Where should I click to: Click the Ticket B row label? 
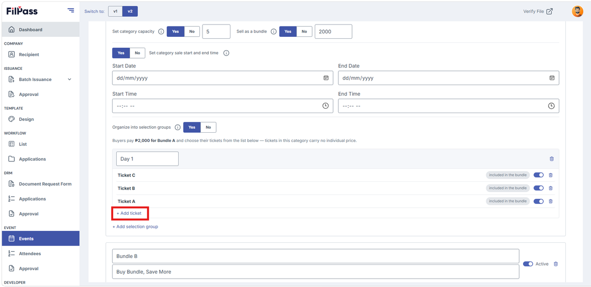(127, 188)
